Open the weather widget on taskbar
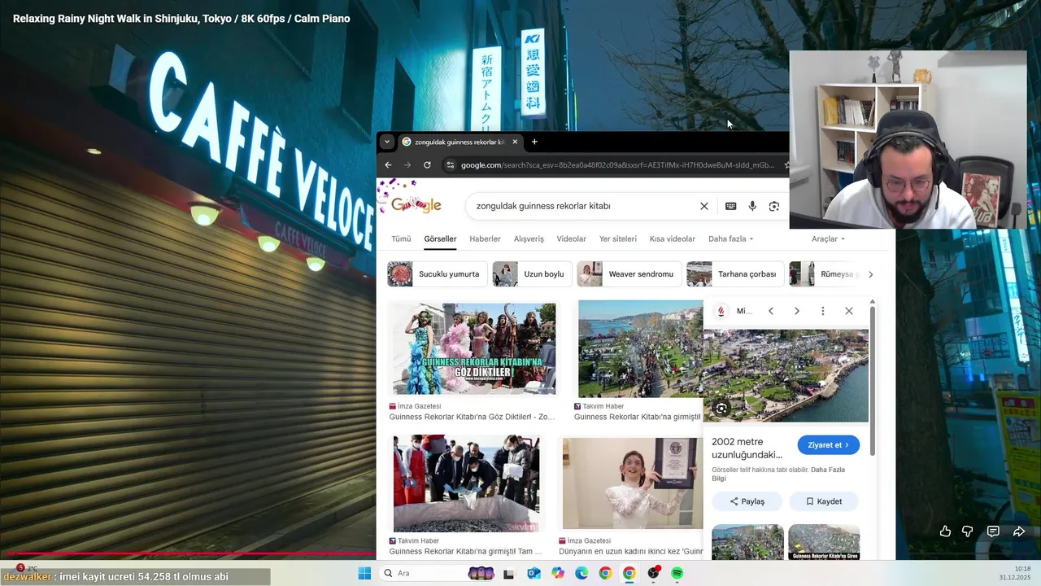The image size is (1041, 586). click(27, 567)
